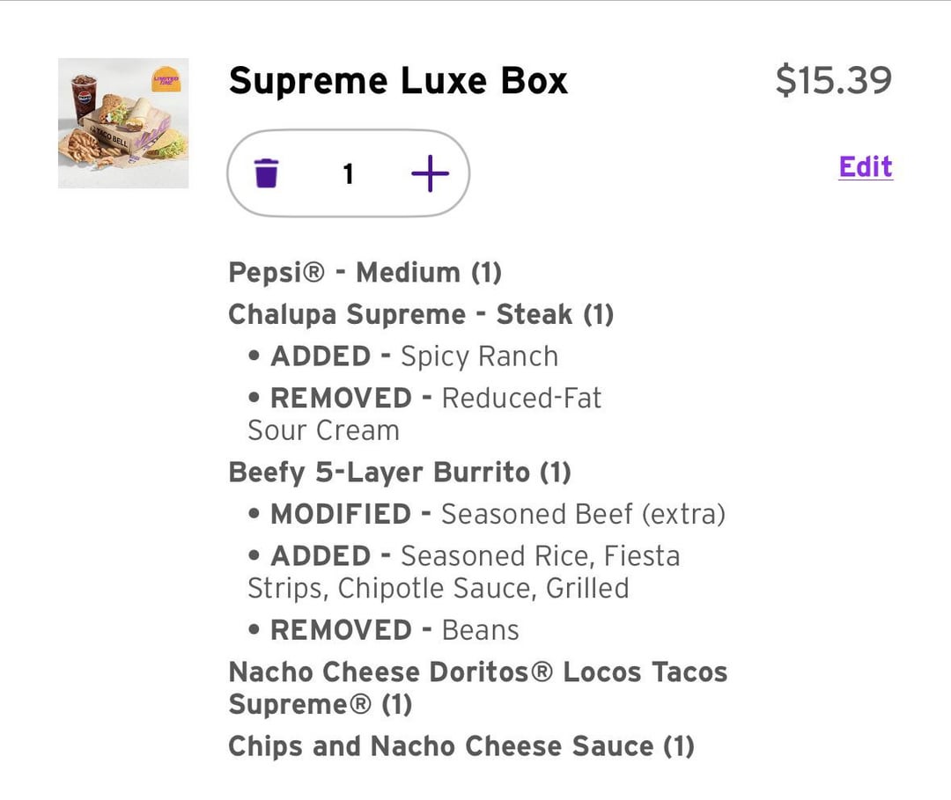Click the Chips and Nacho Cheese Sauce entry
This screenshot has height=800, width=951.
[x=461, y=746]
